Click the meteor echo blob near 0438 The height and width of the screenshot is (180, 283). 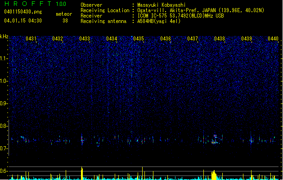point(215,139)
